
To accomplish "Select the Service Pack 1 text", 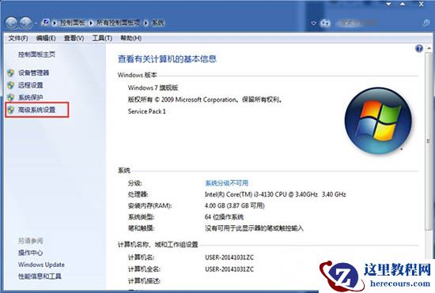I will coord(147,111).
